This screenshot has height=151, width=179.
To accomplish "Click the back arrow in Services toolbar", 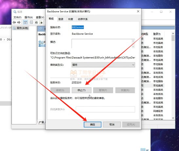I will (x=14, y=23).
